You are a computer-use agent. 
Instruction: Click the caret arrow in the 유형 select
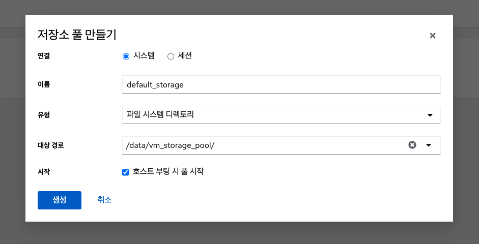[x=430, y=115]
